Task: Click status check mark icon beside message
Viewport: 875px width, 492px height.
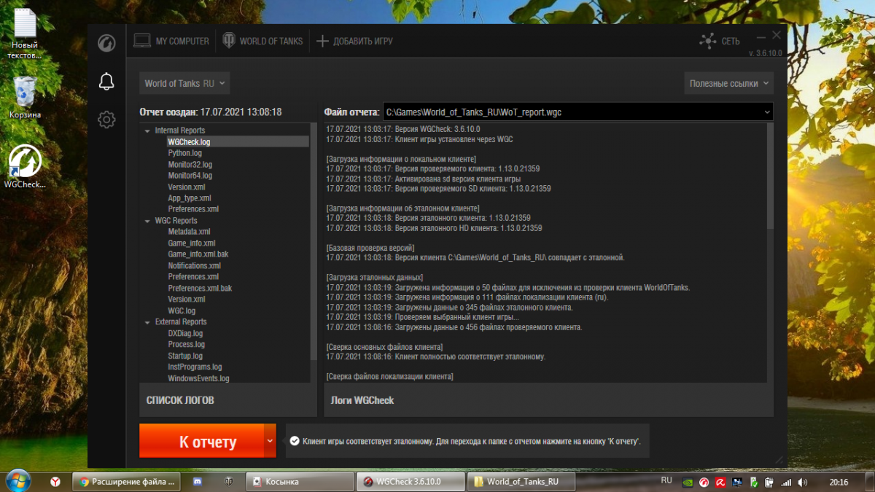Action: coord(295,441)
